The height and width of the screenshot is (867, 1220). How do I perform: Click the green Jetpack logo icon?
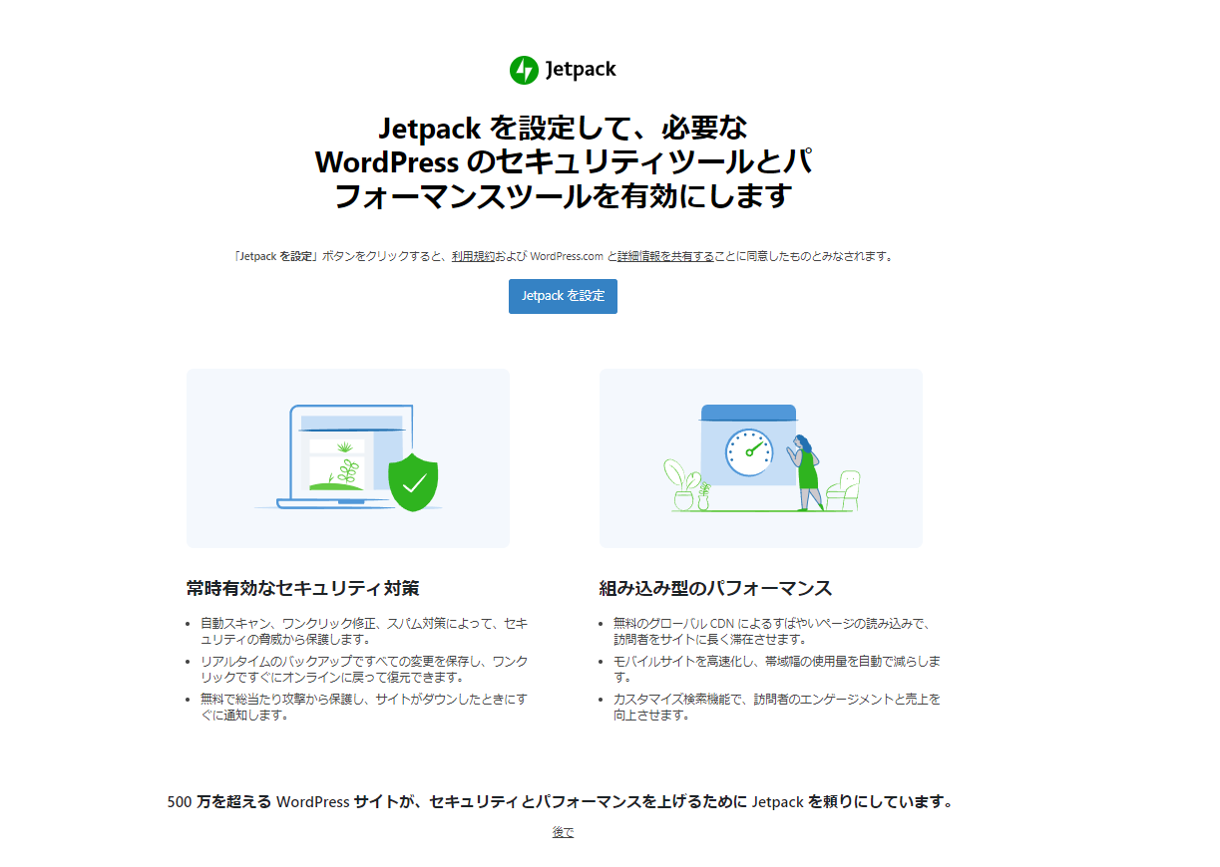(524, 70)
